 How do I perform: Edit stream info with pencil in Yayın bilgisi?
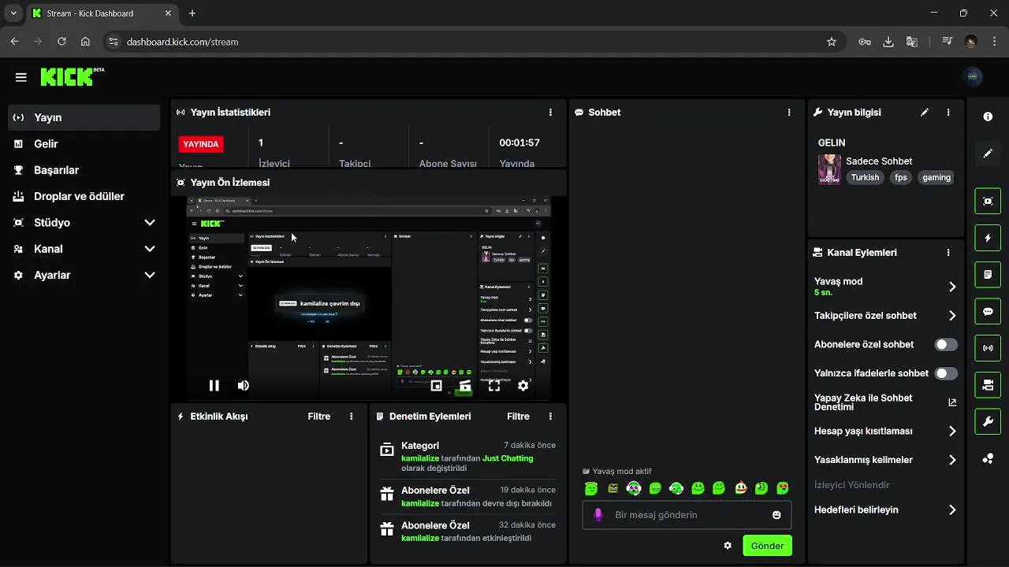(x=925, y=113)
